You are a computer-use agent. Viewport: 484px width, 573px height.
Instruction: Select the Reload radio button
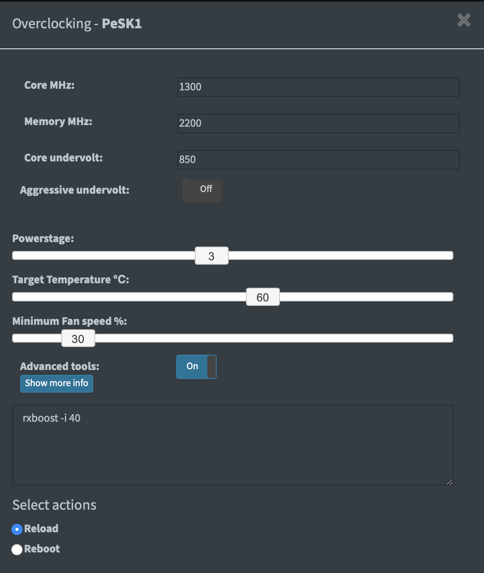17,529
